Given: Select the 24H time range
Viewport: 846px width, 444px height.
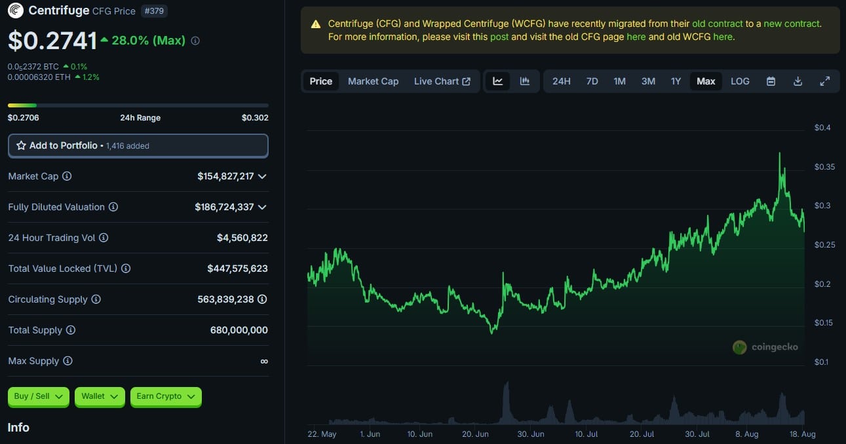Looking at the screenshot, I should [x=561, y=81].
